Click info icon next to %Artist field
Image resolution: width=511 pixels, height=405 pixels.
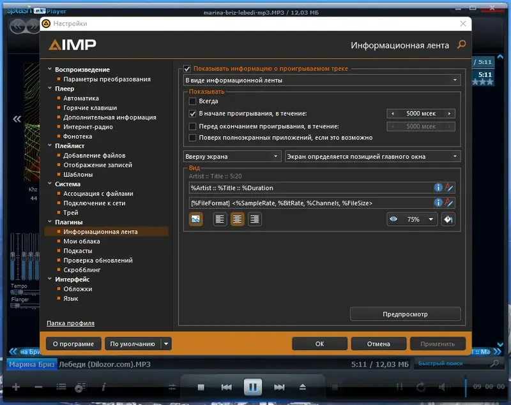tap(438, 188)
